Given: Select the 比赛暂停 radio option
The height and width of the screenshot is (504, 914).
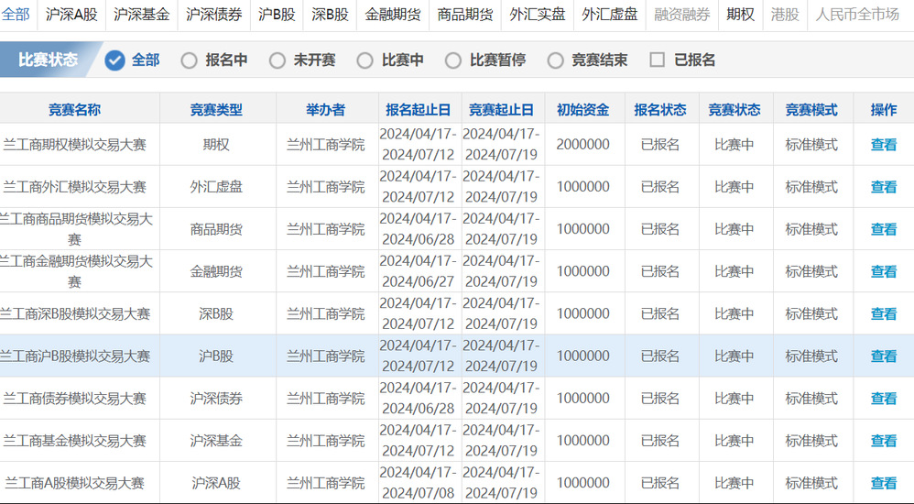Looking at the screenshot, I should [x=453, y=60].
